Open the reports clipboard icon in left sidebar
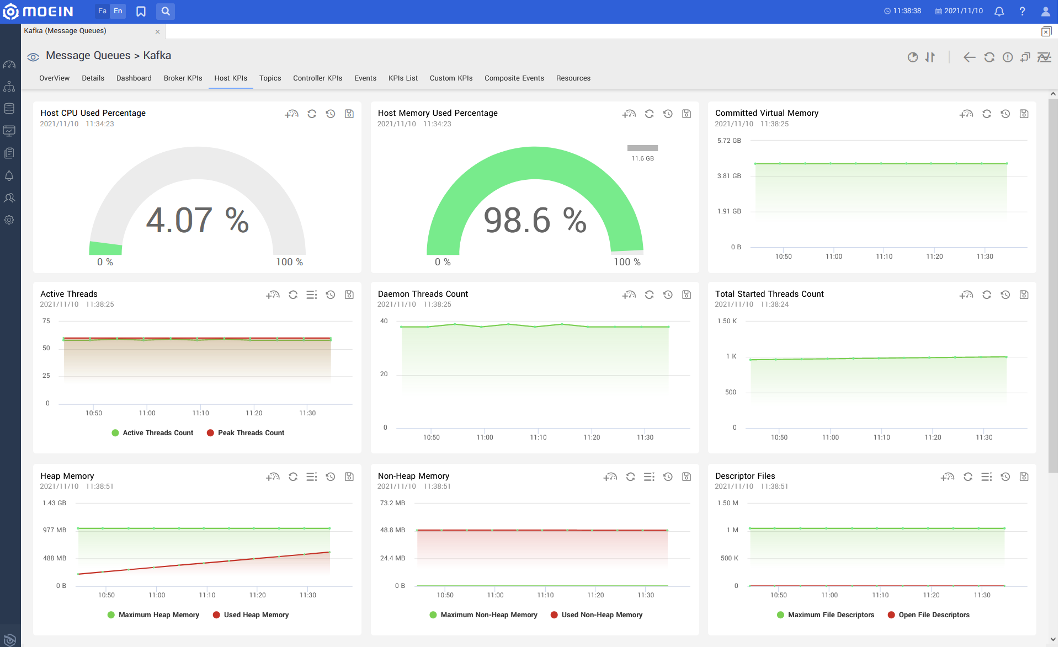Screen dimensions: 1059x647 (x=9, y=153)
